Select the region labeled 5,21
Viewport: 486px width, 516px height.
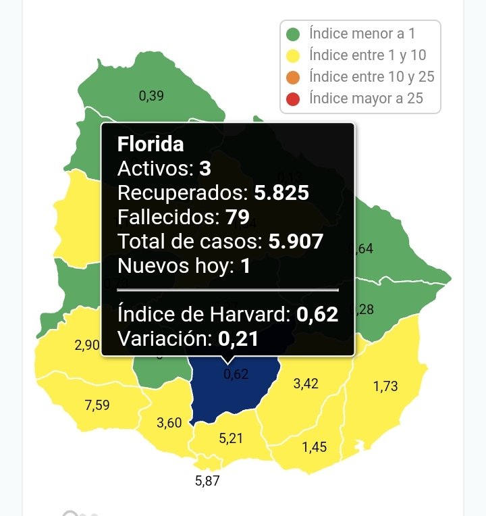232,439
